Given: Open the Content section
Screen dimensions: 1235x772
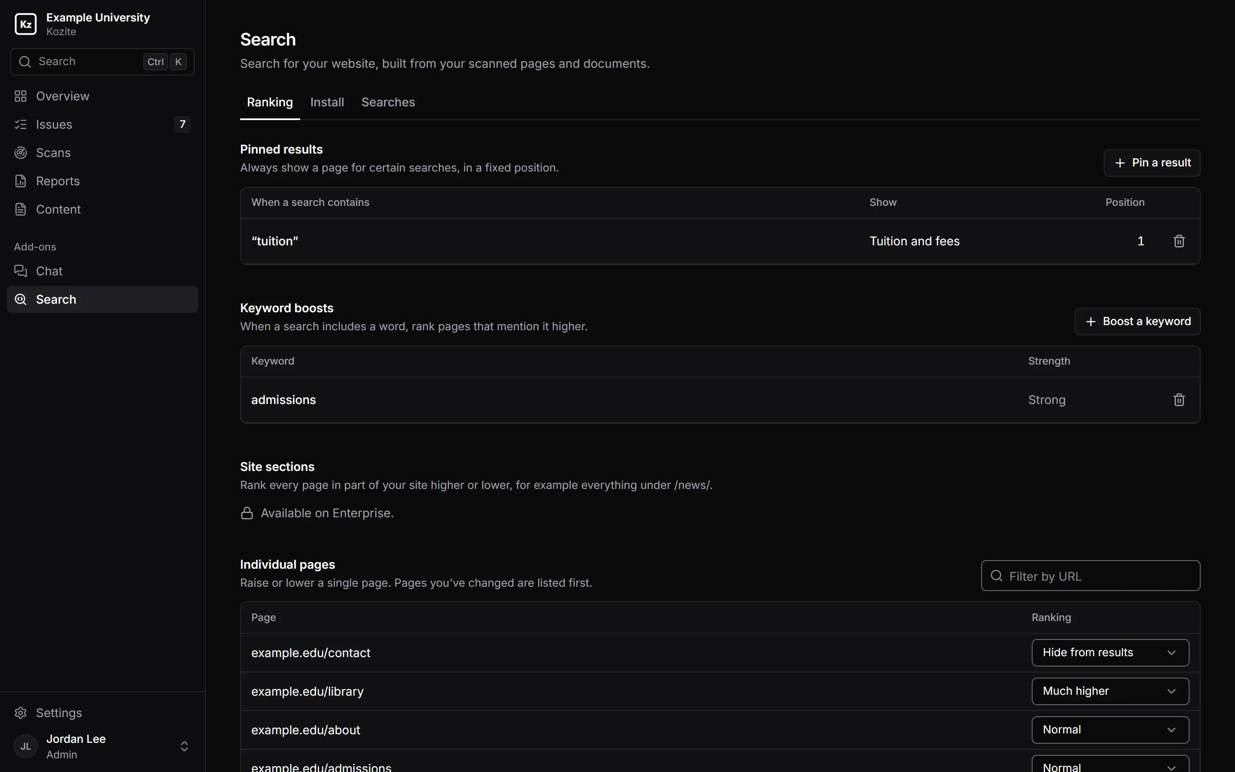Looking at the screenshot, I should [102, 209].
